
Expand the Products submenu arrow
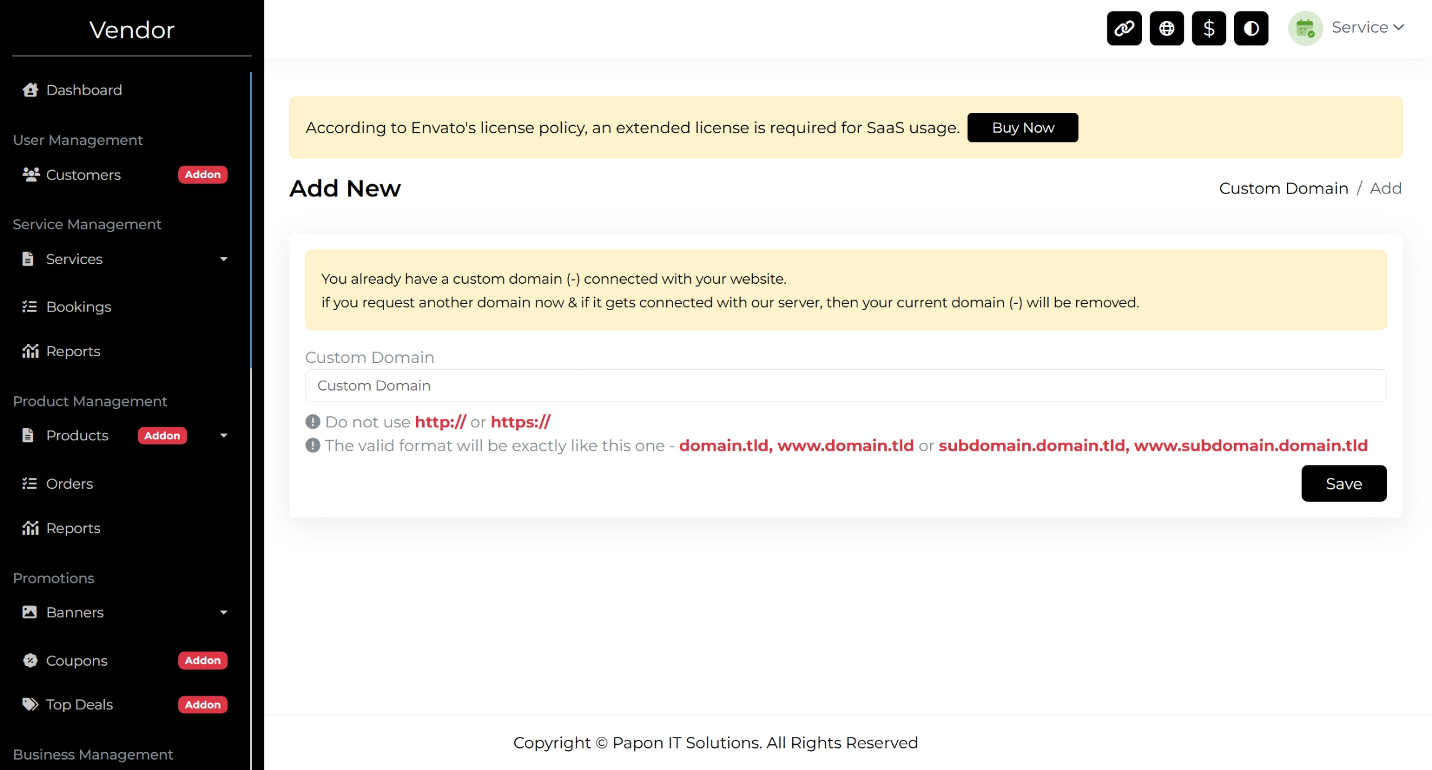pyautogui.click(x=224, y=435)
